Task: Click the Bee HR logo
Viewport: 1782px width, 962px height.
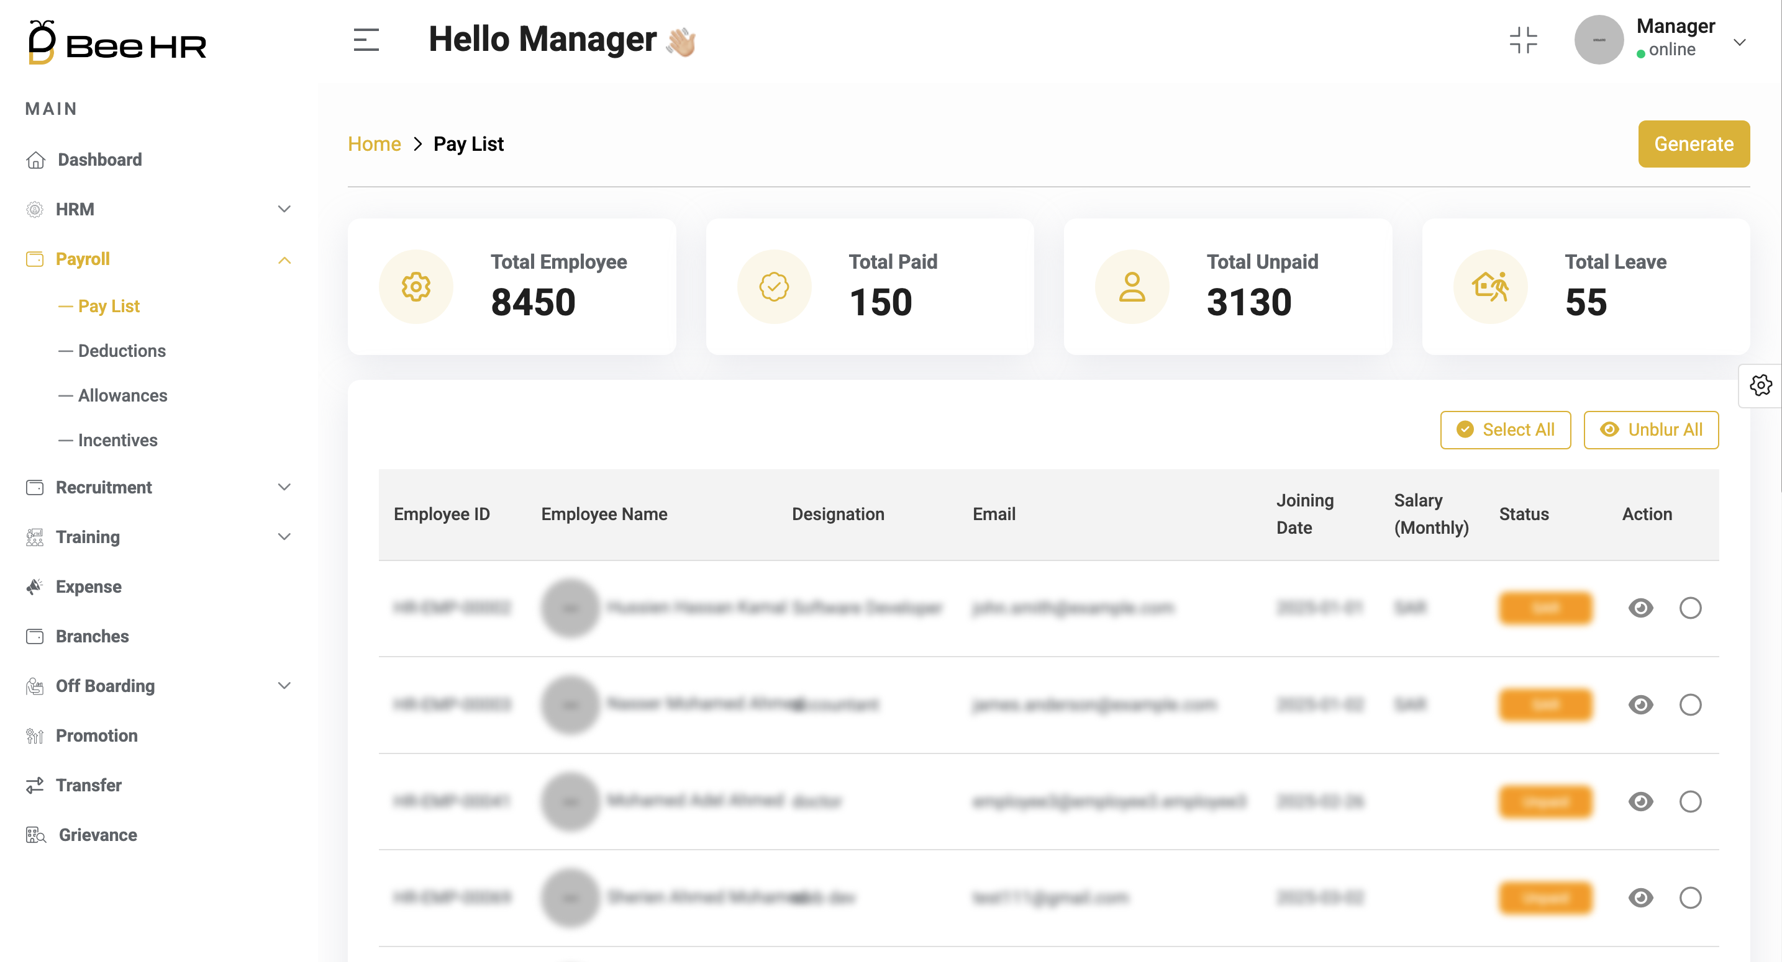Action: tap(117, 43)
